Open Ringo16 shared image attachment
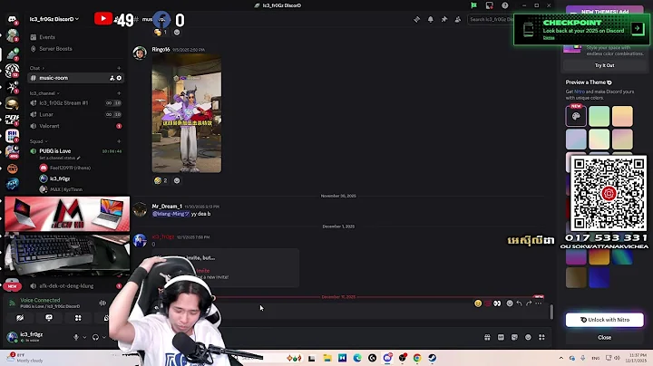The image size is (653, 366). pos(187,113)
